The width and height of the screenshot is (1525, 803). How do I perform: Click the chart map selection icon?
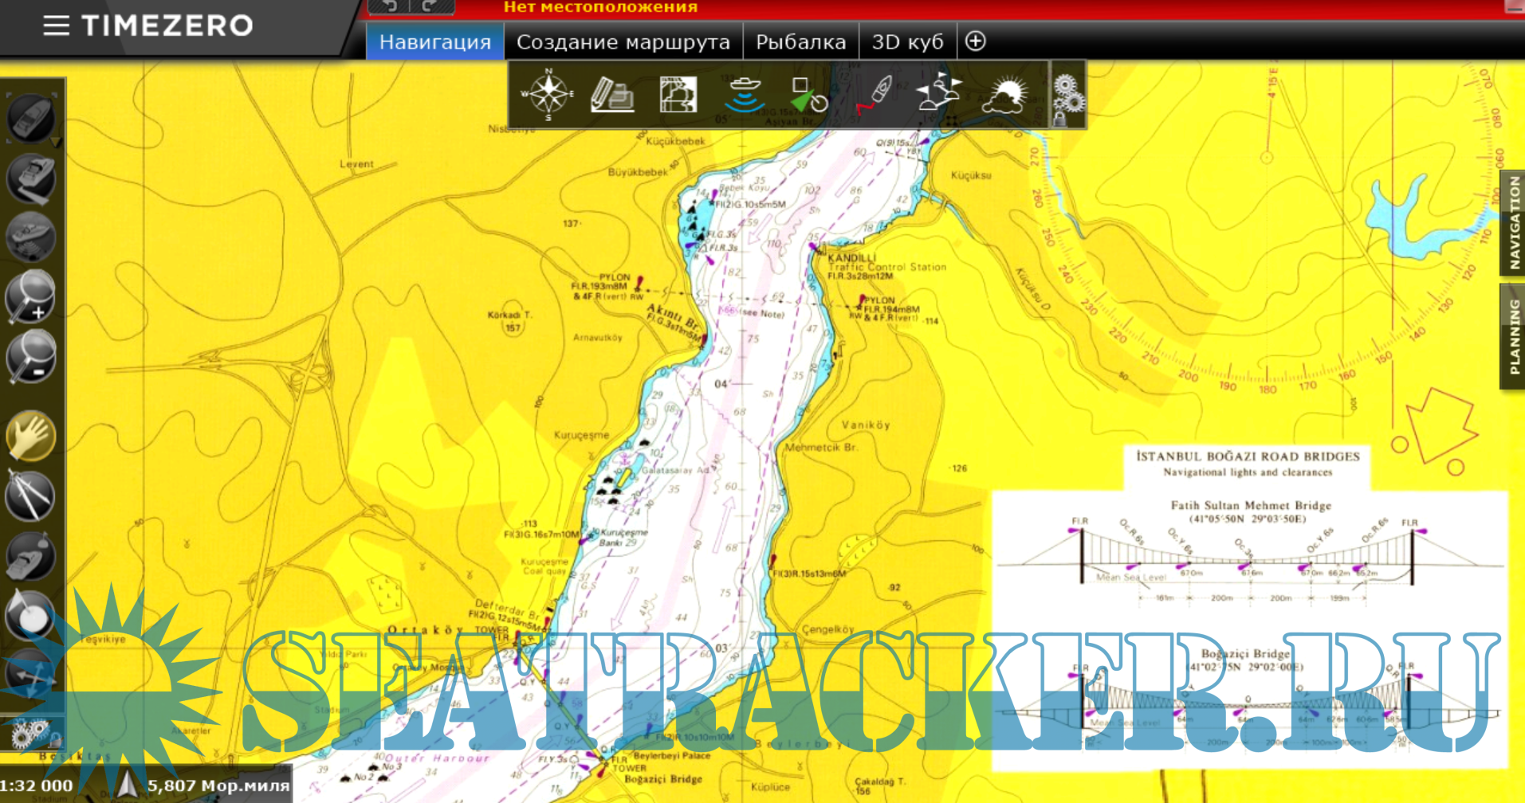(x=678, y=95)
